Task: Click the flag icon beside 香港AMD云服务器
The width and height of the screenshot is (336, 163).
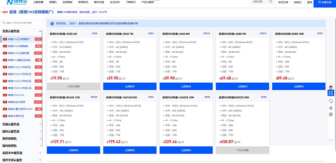Action: tap(5, 53)
